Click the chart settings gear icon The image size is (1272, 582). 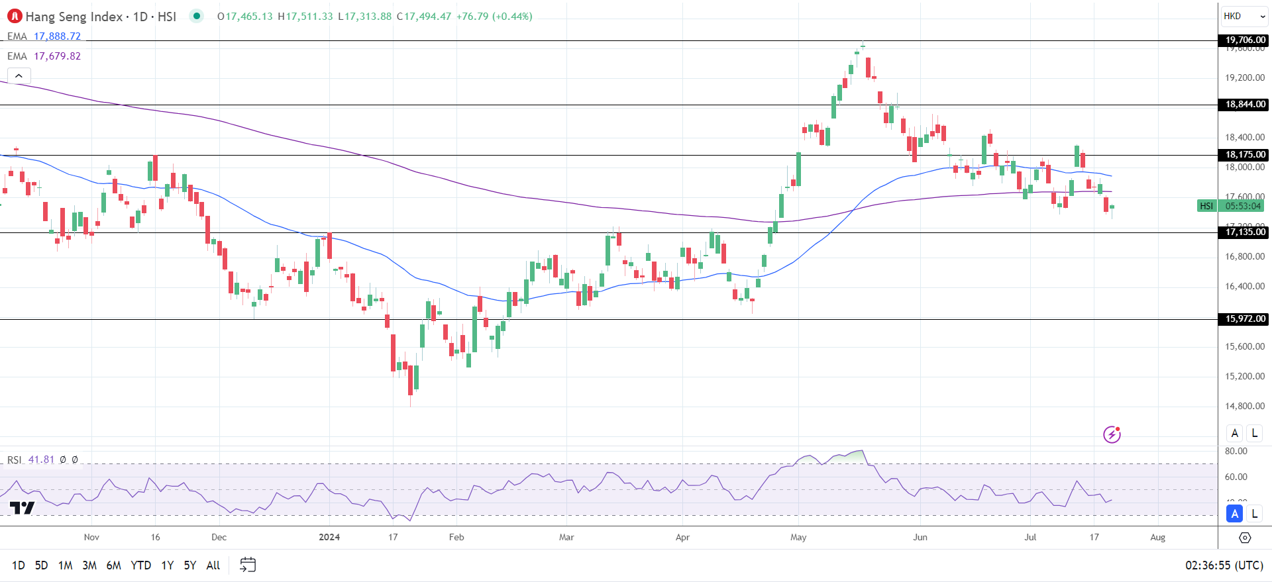(1245, 538)
